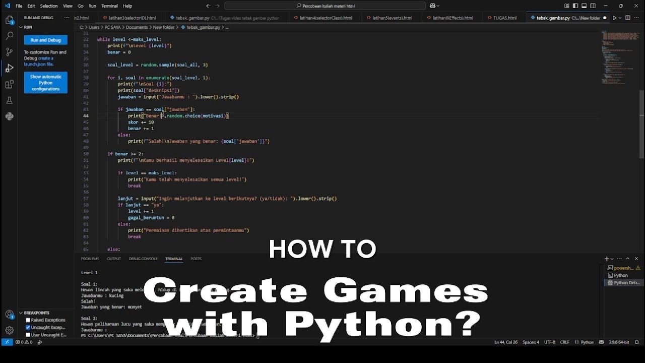Show errors and warnings in status bar
The width and height of the screenshot is (645, 363).
pos(24,342)
